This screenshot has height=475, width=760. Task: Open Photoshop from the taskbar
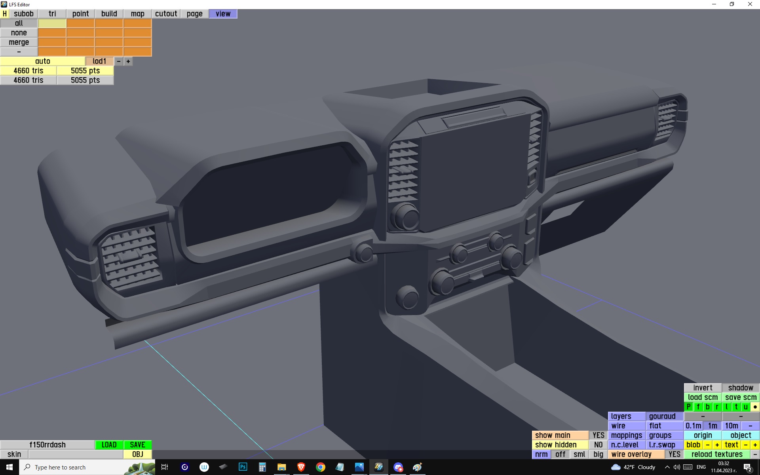coord(243,467)
